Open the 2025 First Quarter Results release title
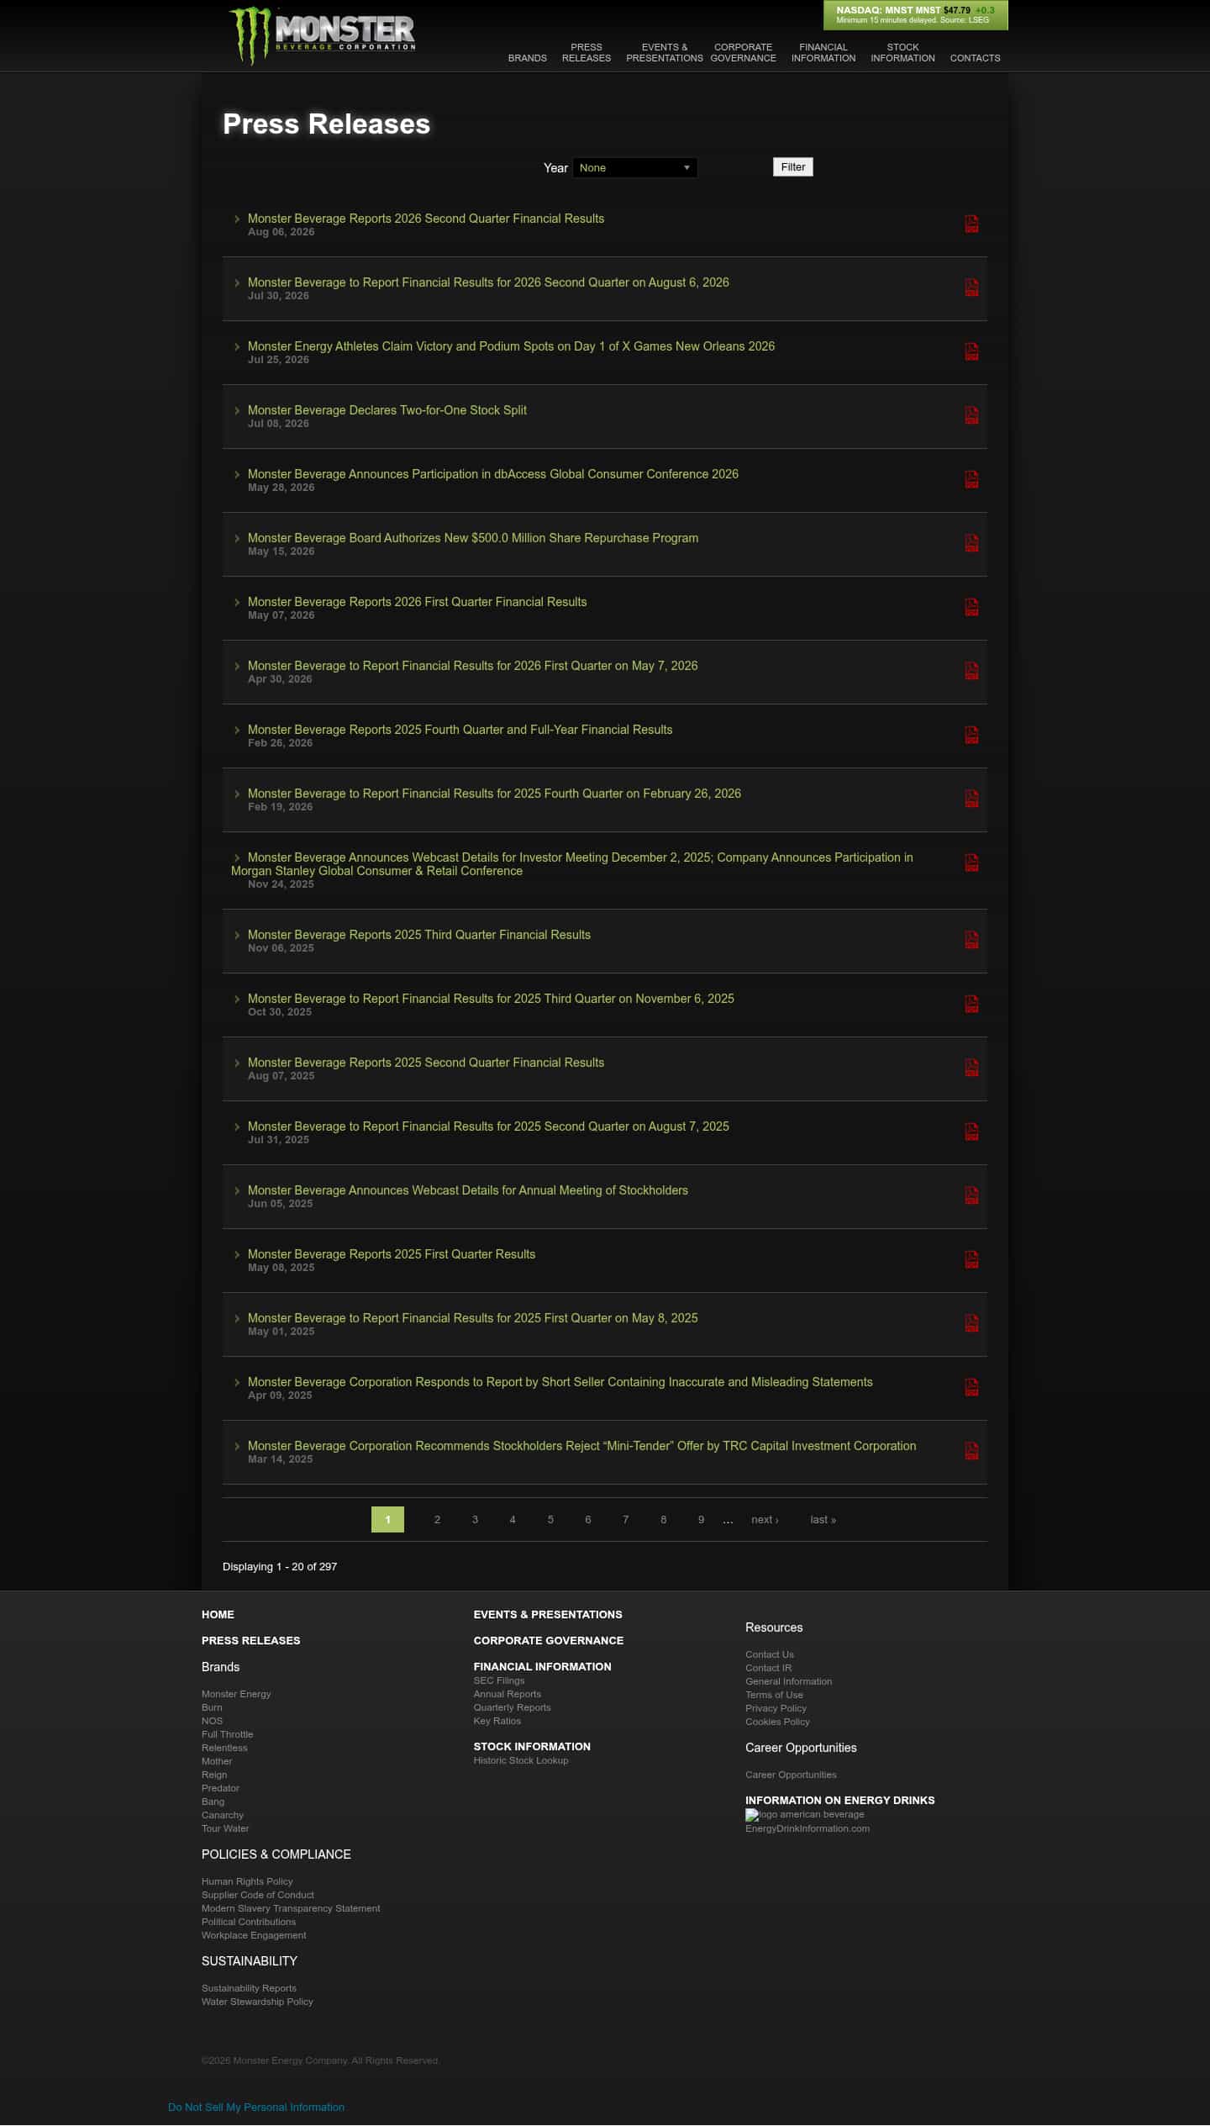1210x2126 pixels. (392, 1254)
